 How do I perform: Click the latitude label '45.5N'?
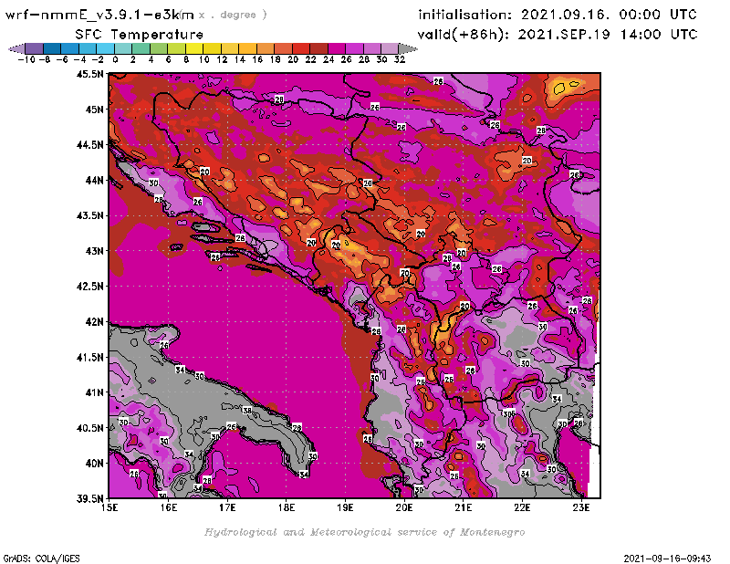90,74
